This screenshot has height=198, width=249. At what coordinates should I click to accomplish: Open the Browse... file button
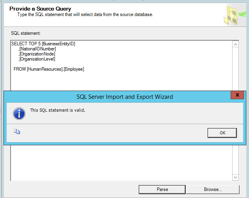pos(213,189)
